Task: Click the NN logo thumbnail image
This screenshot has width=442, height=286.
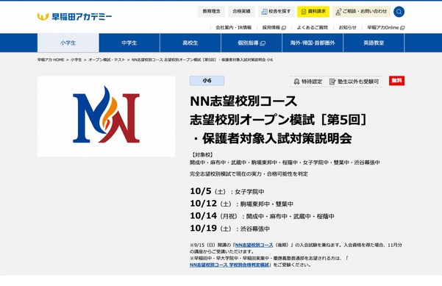Action: click(x=106, y=116)
